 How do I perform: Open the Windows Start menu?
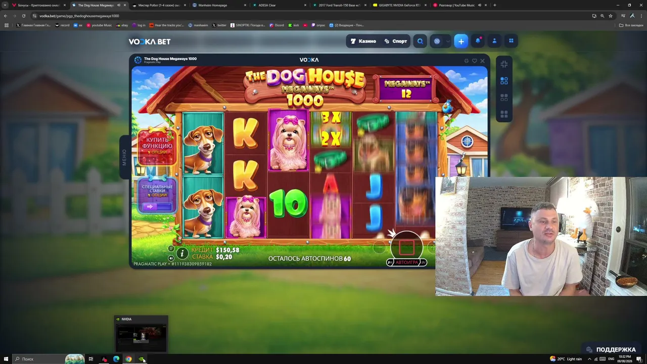coord(6,359)
